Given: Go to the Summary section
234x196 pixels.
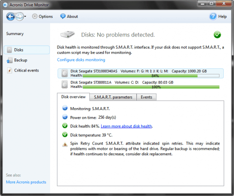Looking at the screenshot, I should pyautogui.click(x=15, y=34).
